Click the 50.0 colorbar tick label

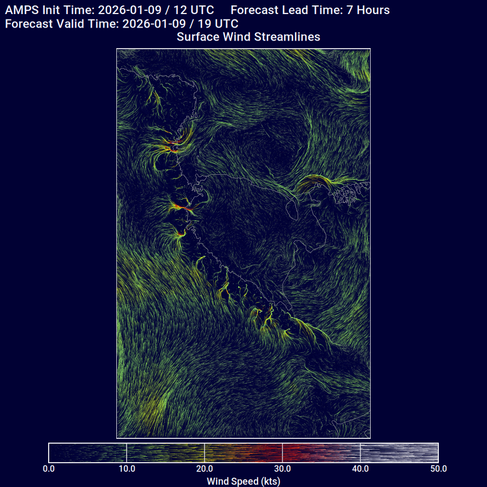pyautogui.click(x=438, y=469)
